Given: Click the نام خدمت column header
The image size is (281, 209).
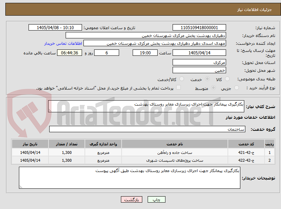Looking at the screenshot, I should point(175,144).
